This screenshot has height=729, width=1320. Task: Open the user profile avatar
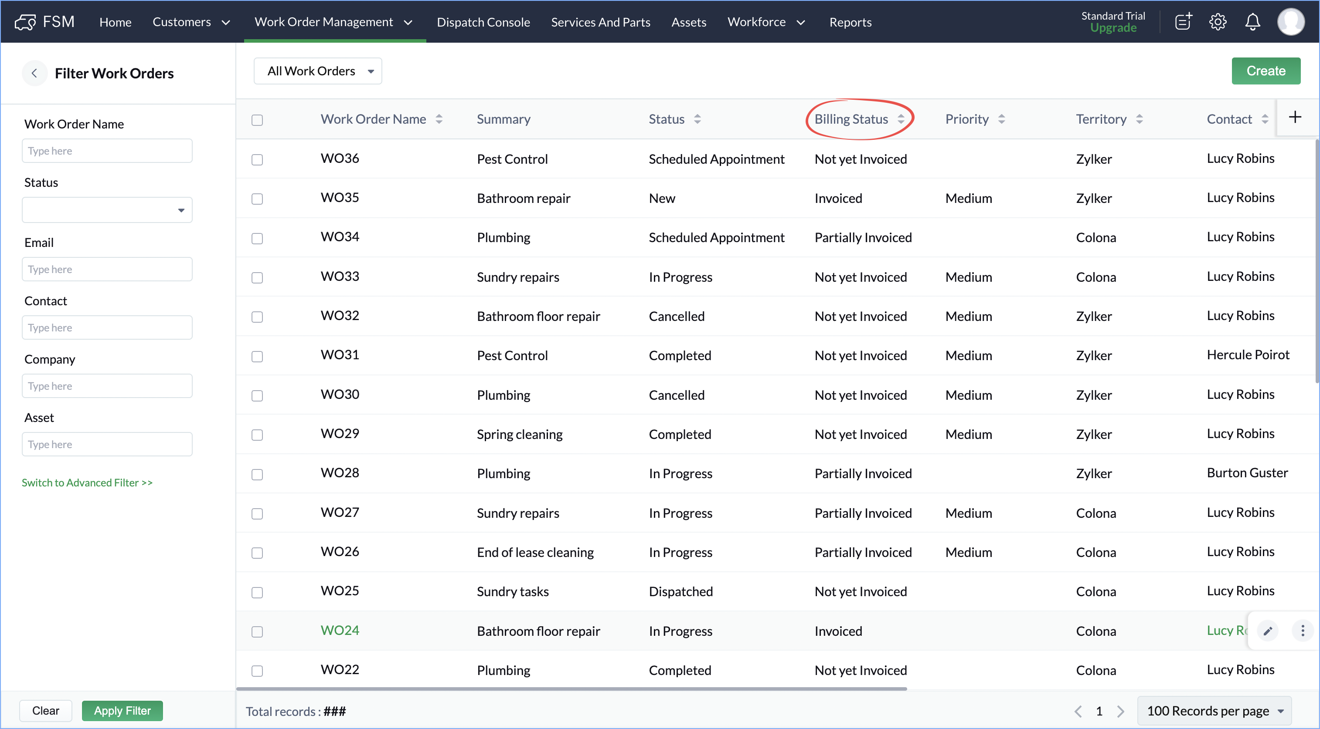point(1291,22)
